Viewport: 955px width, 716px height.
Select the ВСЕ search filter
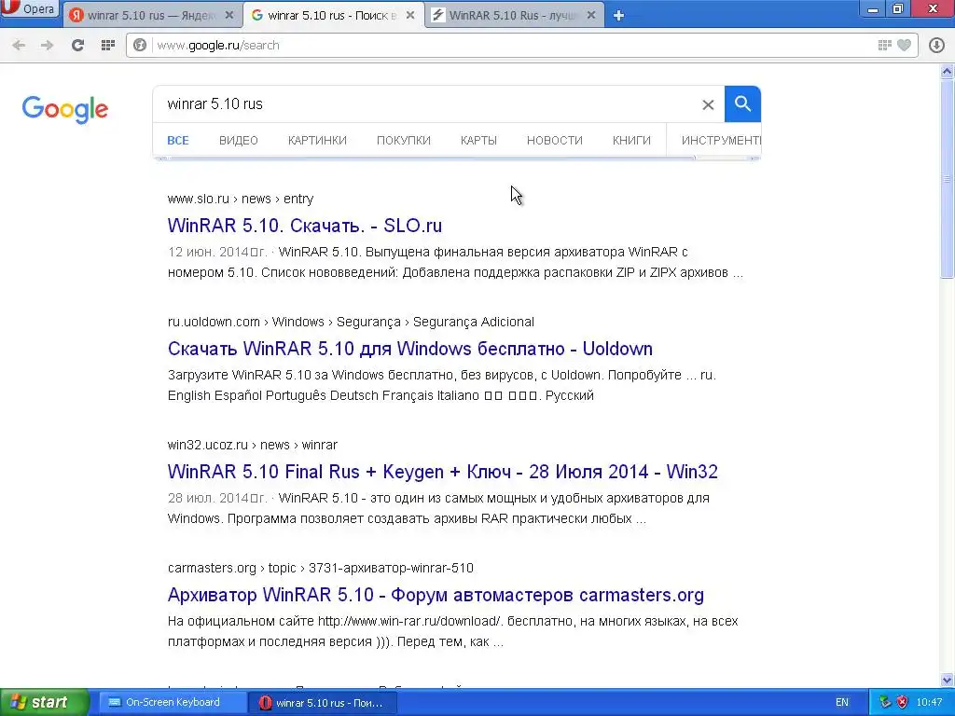click(178, 141)
